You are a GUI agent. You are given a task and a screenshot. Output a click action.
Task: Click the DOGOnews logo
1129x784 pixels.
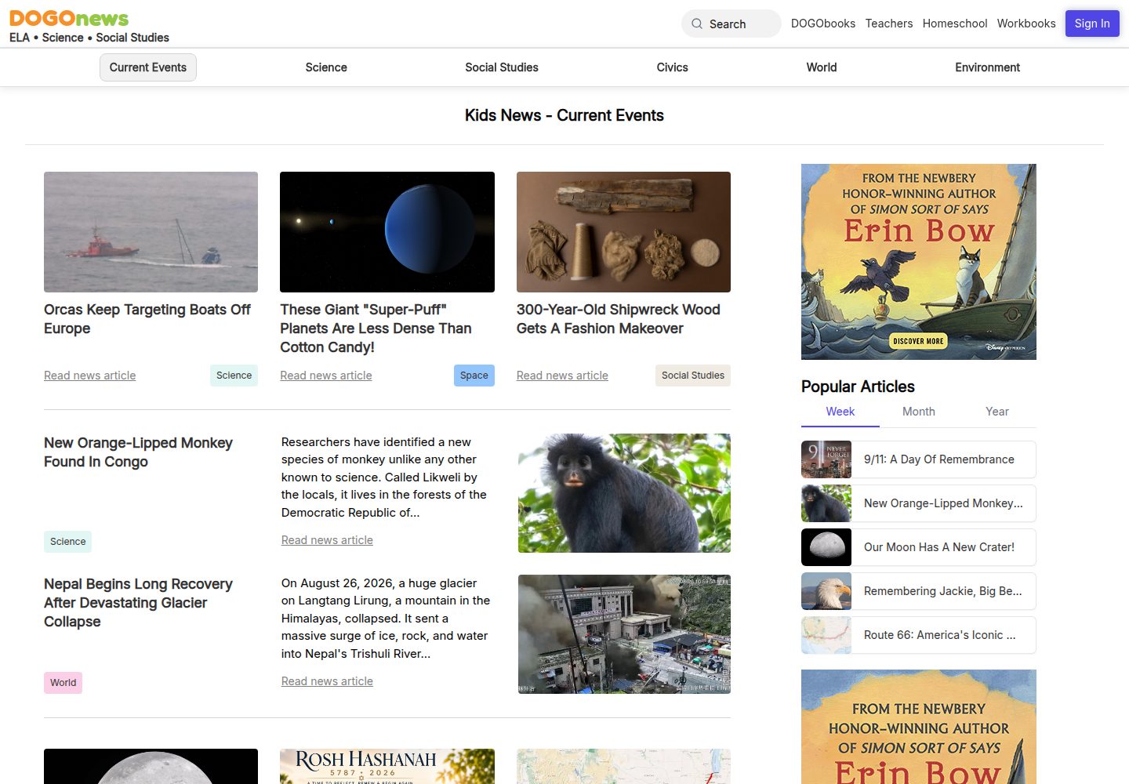click(x=69, y=18)
